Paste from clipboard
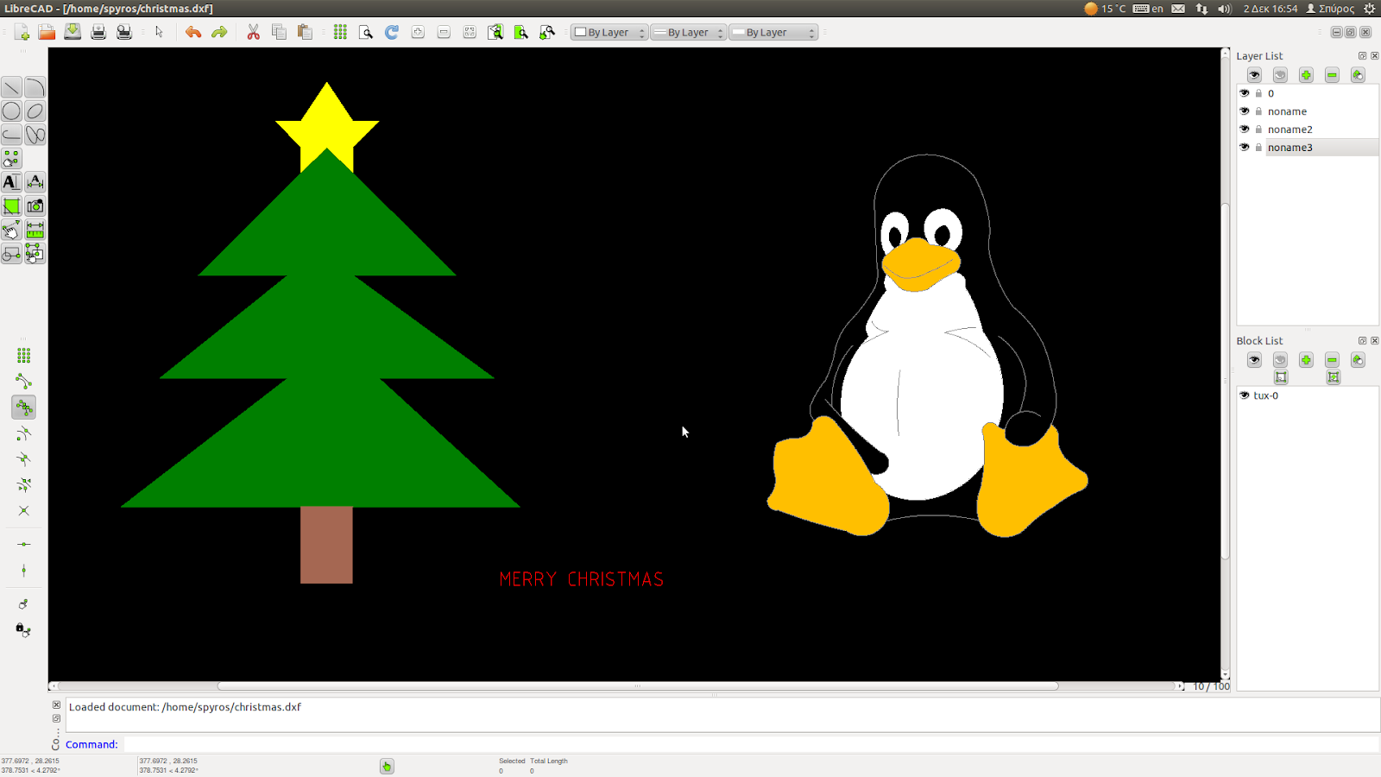 pyautogui.click(x=305, y=32)
